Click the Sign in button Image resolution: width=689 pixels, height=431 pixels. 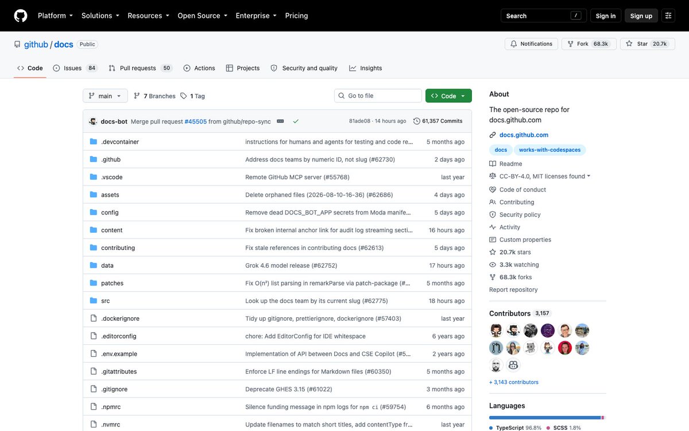605,16
